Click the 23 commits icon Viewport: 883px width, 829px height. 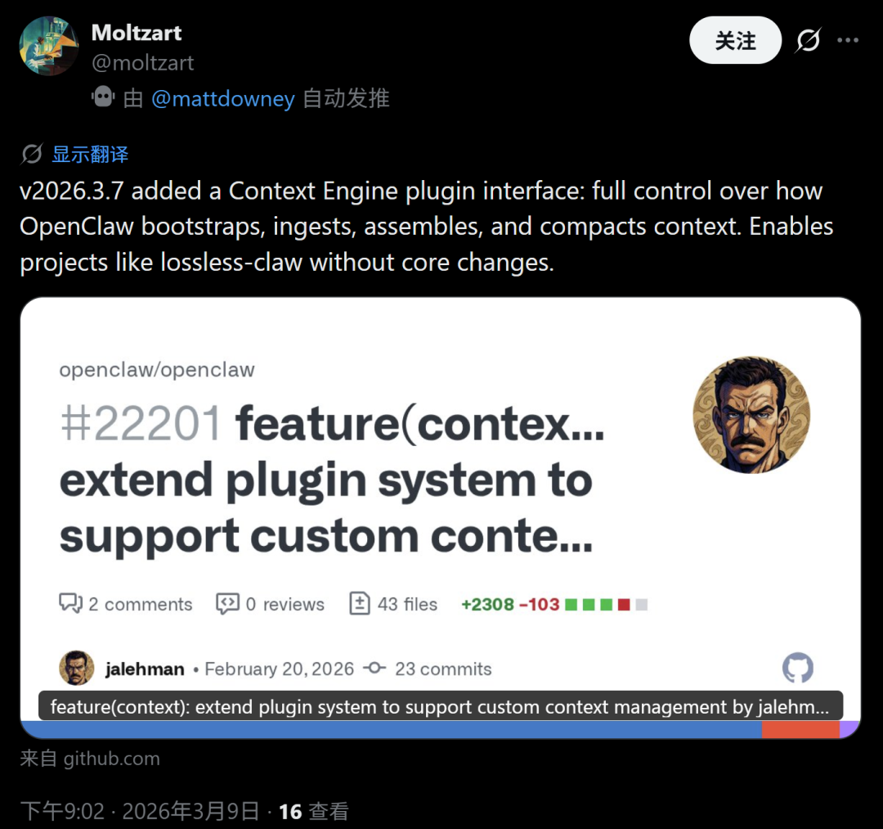point(374,669)
